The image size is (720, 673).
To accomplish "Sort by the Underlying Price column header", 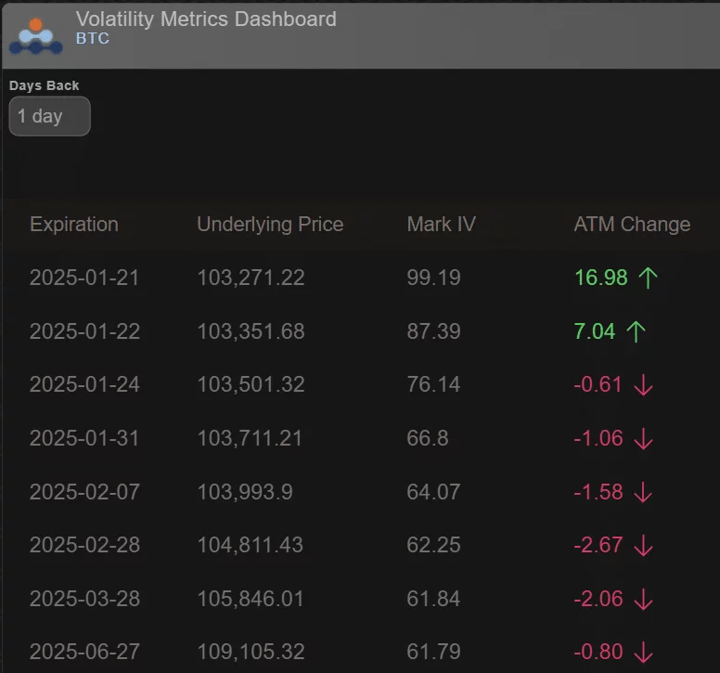I will click(x=270, y=225).
